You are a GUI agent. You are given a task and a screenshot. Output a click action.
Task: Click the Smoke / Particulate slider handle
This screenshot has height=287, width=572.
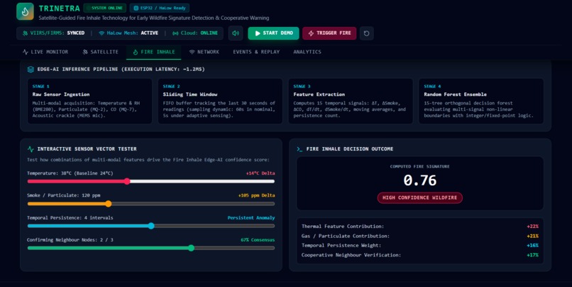point(109,204)
